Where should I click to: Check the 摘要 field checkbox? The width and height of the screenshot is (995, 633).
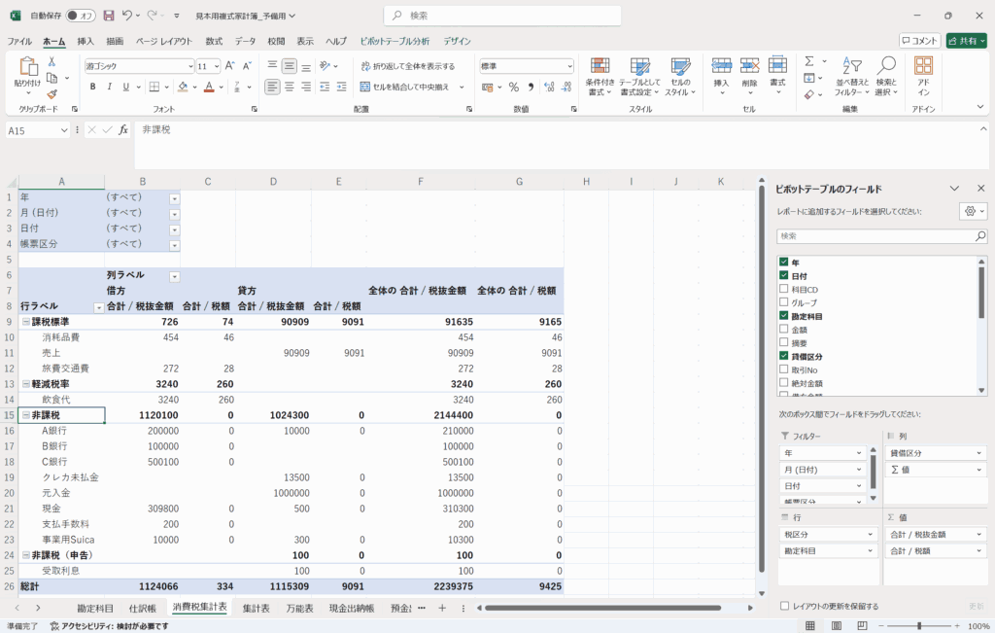pyautogui.click(x=784, y=342)
